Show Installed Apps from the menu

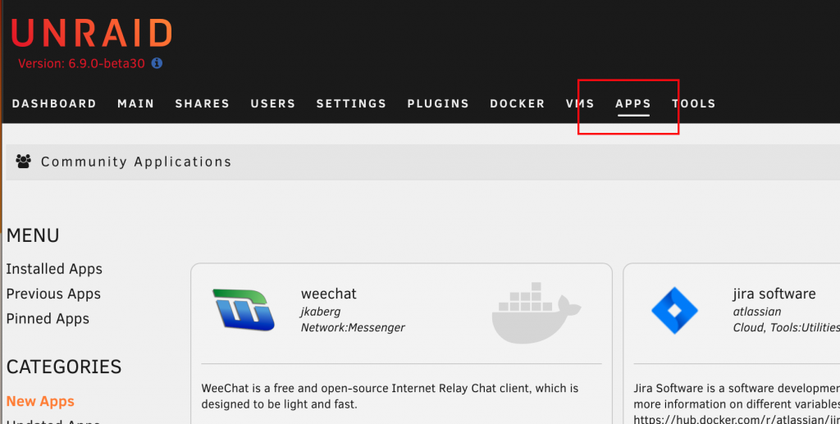point(54,269)
